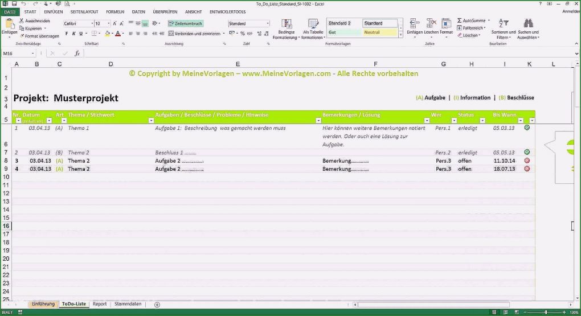Click the Einfügen paste icon
This screenshot has width=581, height=316.
click(x=9, y=24)
